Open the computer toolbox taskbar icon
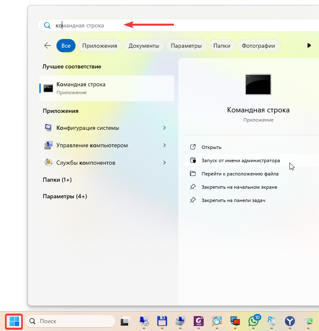The height and width of the screenshot is (331, 319). (180, 321)
